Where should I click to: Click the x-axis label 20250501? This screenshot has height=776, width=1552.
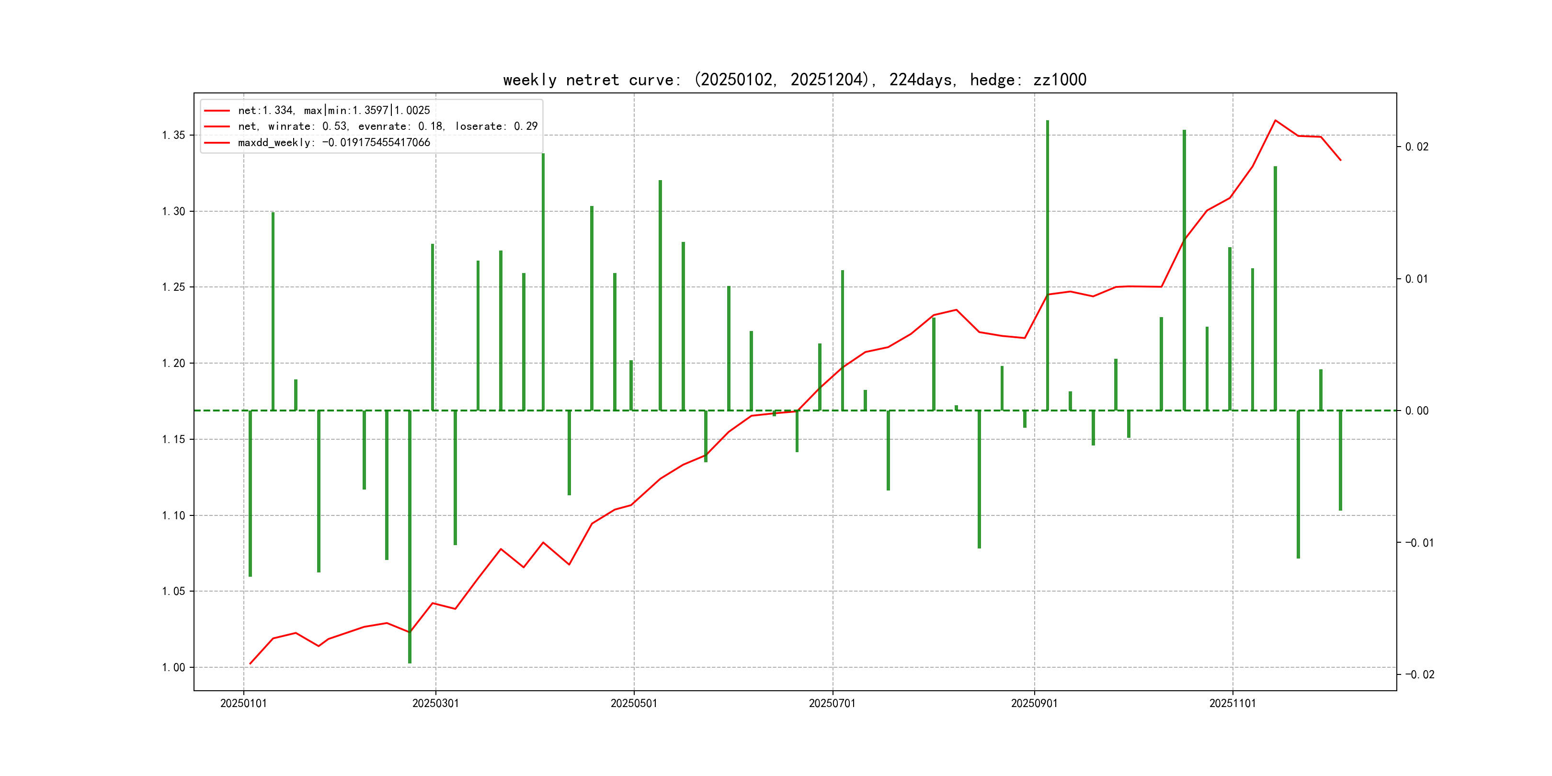tap(634, 703)
